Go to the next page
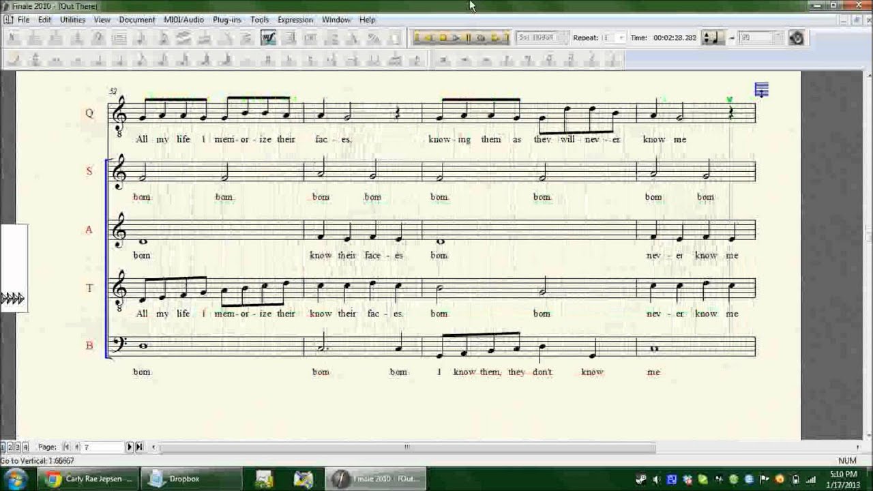 point(130,447)
